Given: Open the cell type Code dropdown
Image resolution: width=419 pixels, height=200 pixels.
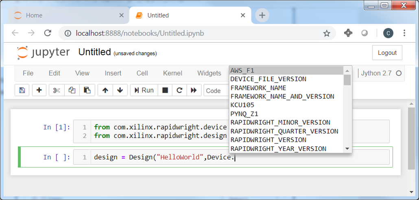Looking at the screenshot, I should click(x=216, y=91).
